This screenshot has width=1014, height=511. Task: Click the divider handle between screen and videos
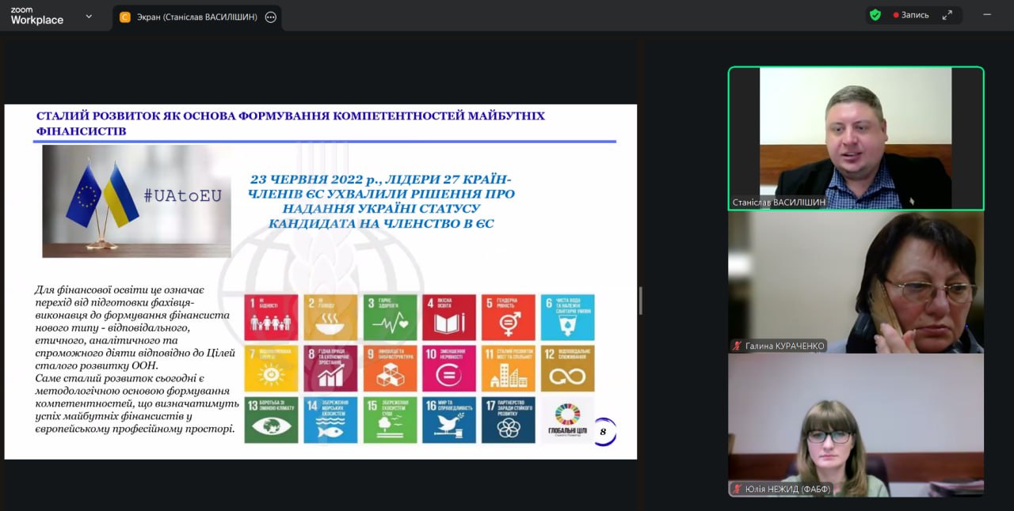click(640, 301)
